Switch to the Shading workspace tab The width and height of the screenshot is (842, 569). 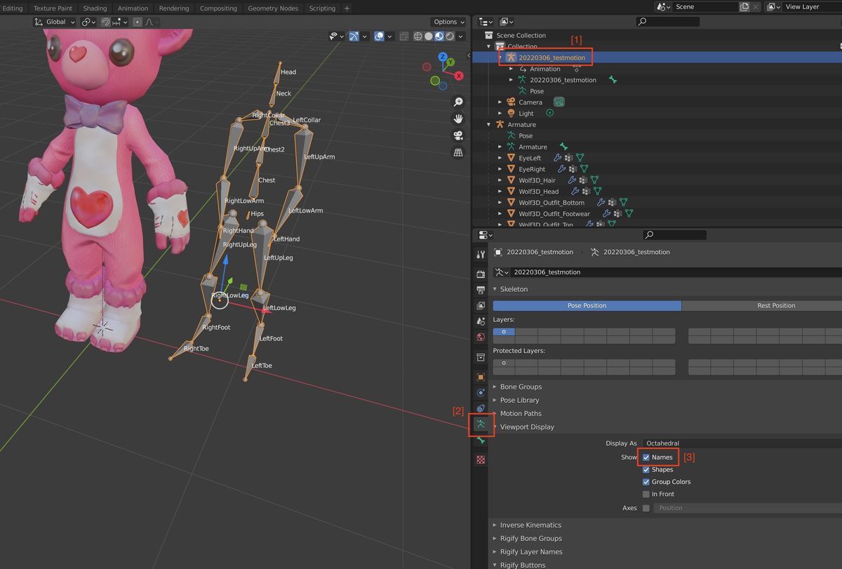click(x=95, y=8)
